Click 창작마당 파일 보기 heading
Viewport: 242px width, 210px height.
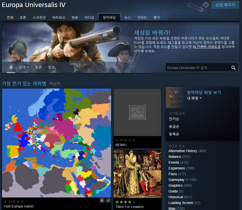pyautogui.click(x=204, y=92)
